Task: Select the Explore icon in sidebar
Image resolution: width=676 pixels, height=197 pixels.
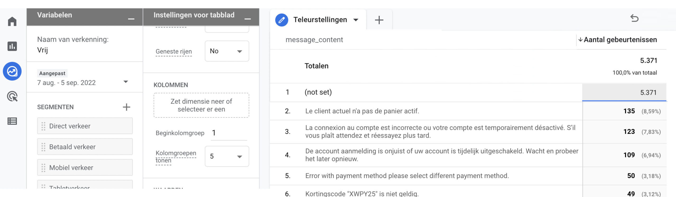Action: click(x=12, y=71)
